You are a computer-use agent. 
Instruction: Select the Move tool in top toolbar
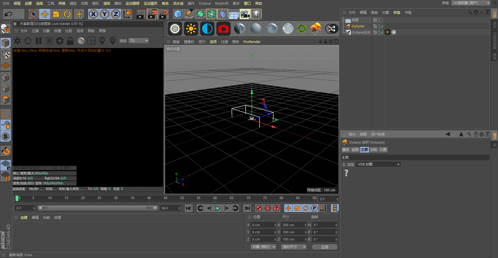pos(45,14)
